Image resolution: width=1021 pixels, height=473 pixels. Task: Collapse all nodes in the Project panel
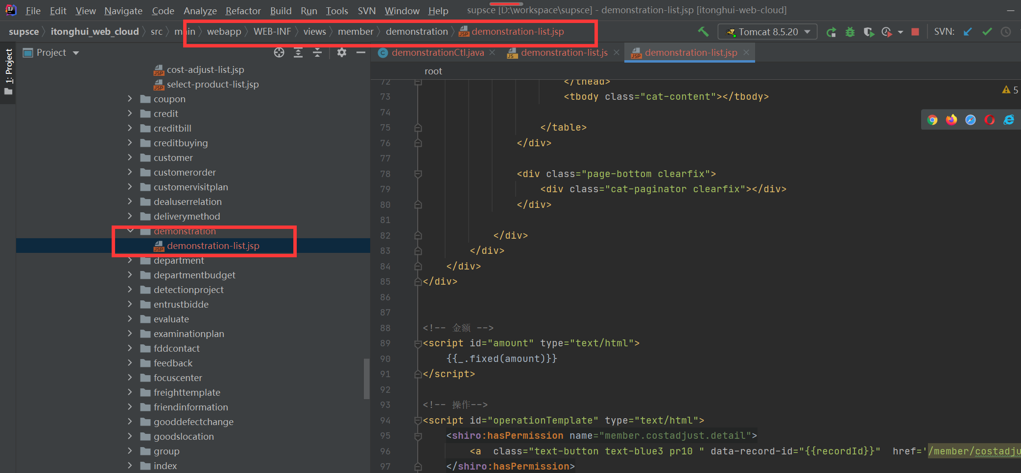(317, 52)
